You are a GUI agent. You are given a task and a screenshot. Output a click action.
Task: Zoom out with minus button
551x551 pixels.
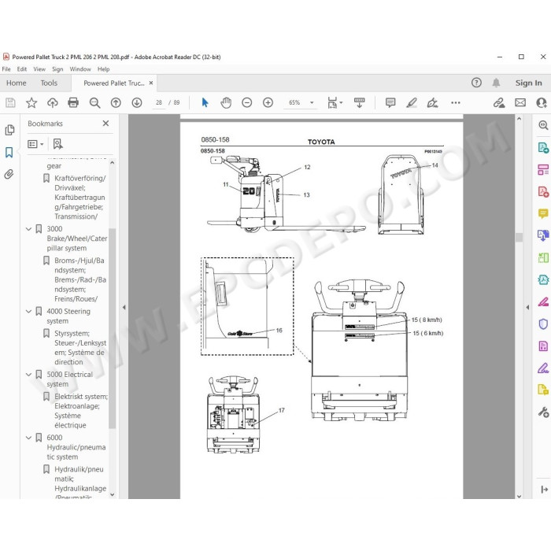tap(247, 102)
